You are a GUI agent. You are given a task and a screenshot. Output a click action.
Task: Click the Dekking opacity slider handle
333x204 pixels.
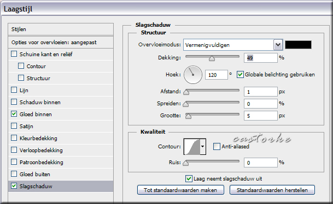[x=212, y=58]
